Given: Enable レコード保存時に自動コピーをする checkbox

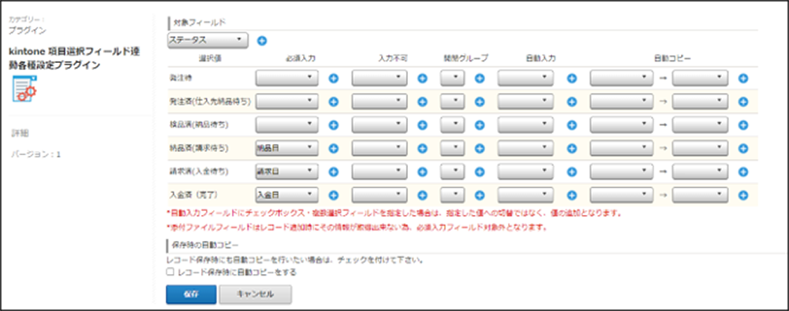Looking at the screenshot, I should [x=170, y=272].
